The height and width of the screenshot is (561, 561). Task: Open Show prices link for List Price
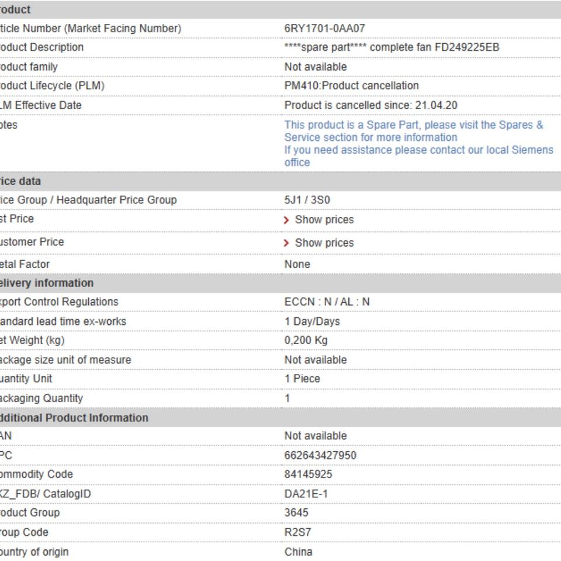[x=324, y=220]
